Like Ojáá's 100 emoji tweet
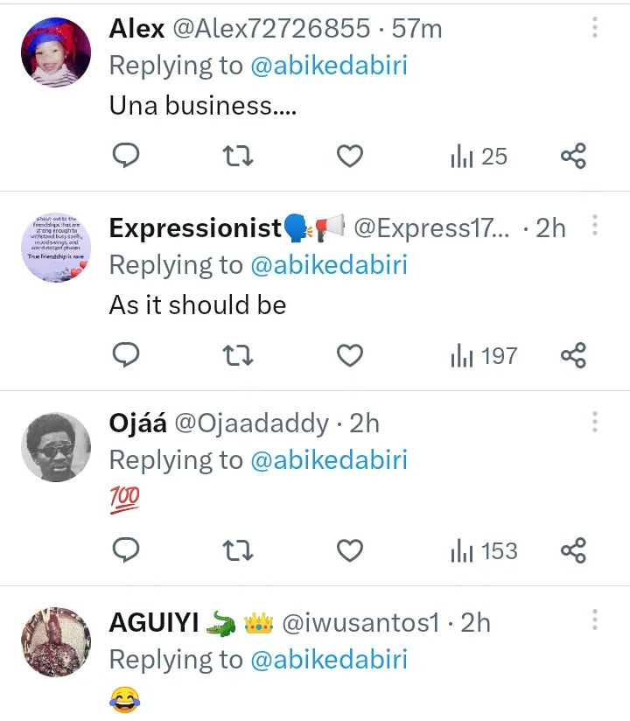 350,551
